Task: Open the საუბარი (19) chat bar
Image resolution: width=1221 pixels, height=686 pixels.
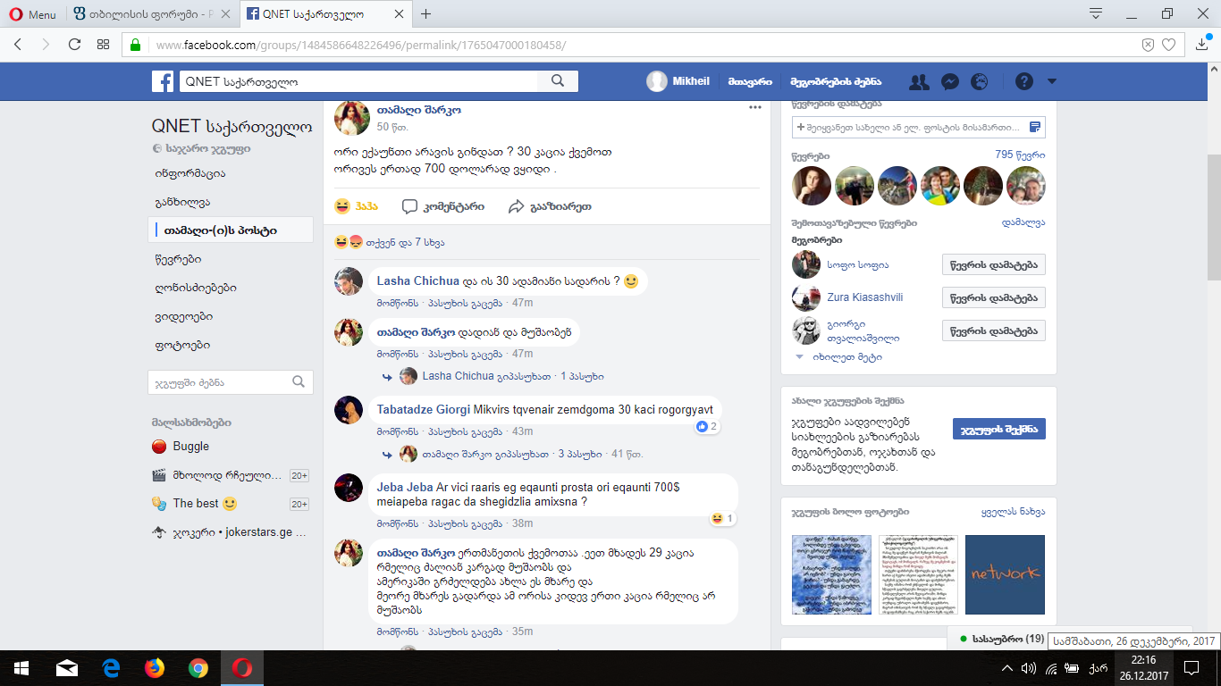Action: coord(1000,639)
